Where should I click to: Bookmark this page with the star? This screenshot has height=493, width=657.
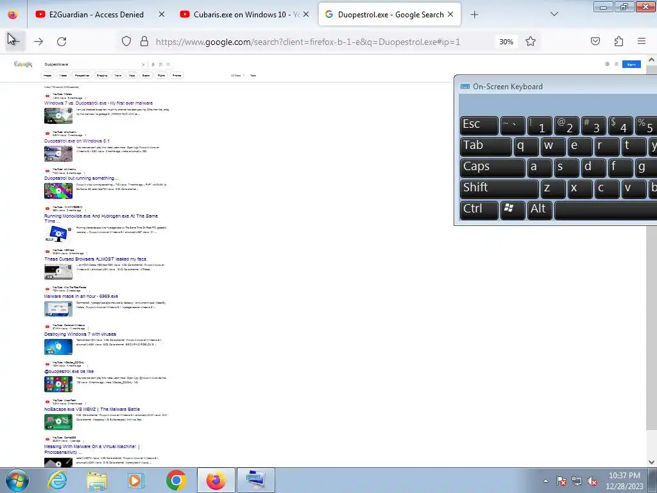(x=531, y=42)
